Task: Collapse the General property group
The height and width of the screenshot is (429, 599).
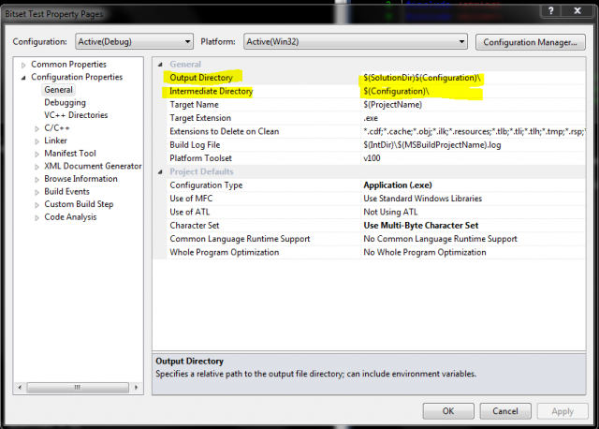Action: [160, 65]
